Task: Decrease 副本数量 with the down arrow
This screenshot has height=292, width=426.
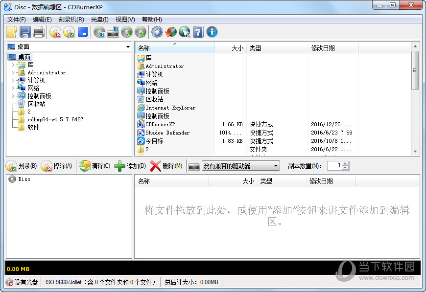Action: click(345, 168)
